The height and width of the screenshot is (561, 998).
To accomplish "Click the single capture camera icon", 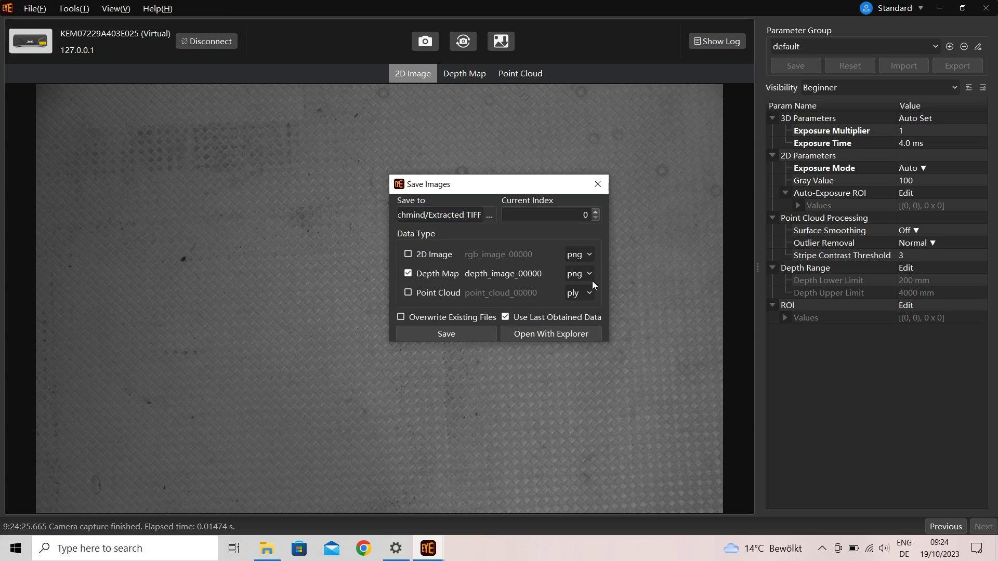I will pos(425,41).
